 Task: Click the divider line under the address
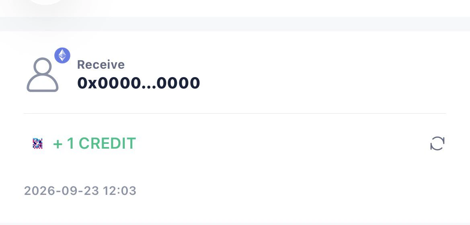pos(235,114)
